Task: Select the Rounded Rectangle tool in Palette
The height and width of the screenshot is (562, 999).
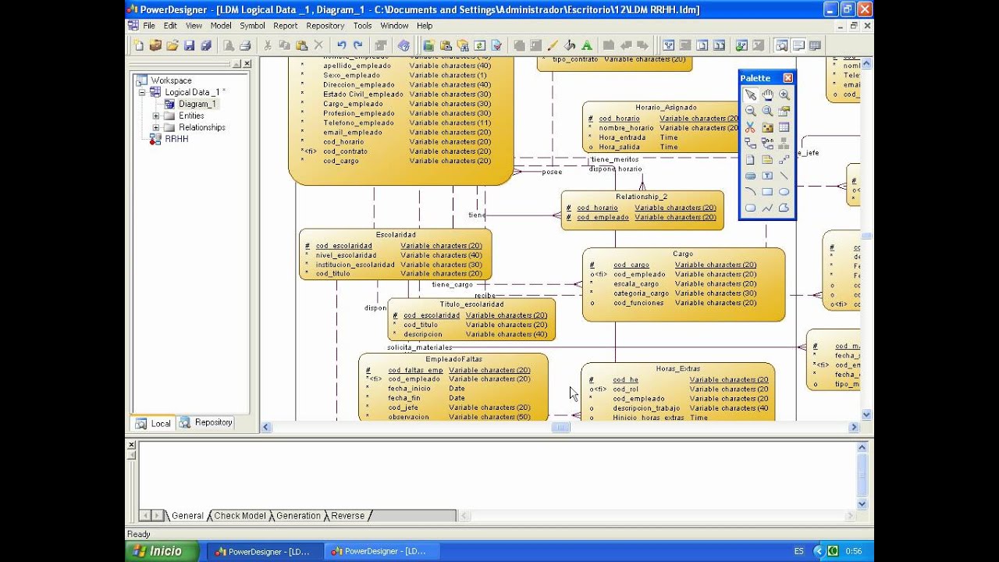Action: (750, 208)
